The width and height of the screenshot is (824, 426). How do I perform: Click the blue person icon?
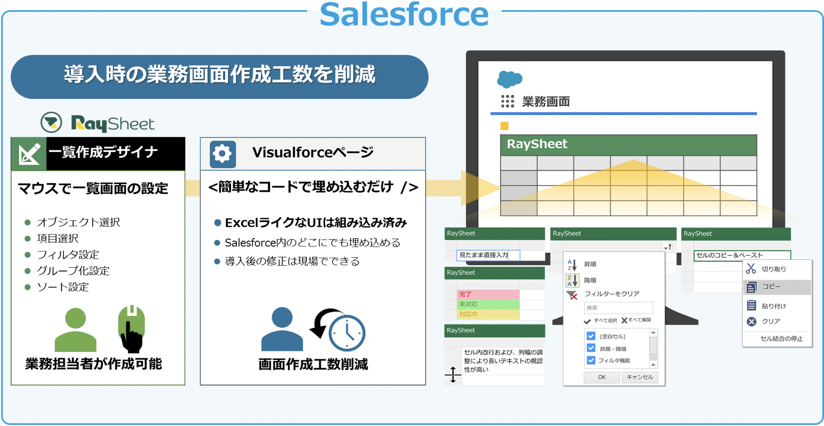(x=282, y=329)
